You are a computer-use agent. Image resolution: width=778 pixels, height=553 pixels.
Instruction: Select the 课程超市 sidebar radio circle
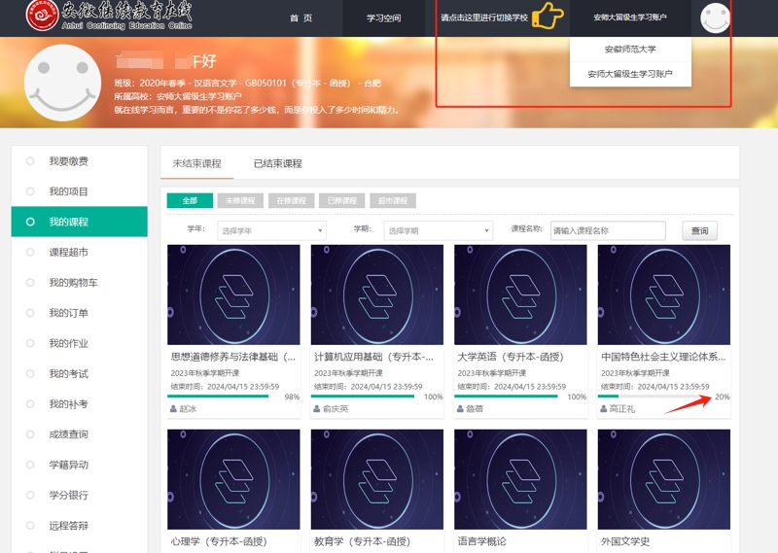pyautogui.click(x=30, y=253)
